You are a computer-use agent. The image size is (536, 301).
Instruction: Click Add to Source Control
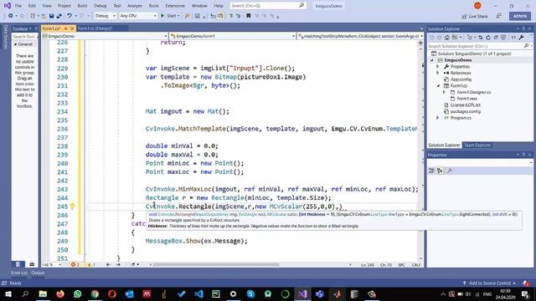489,283
